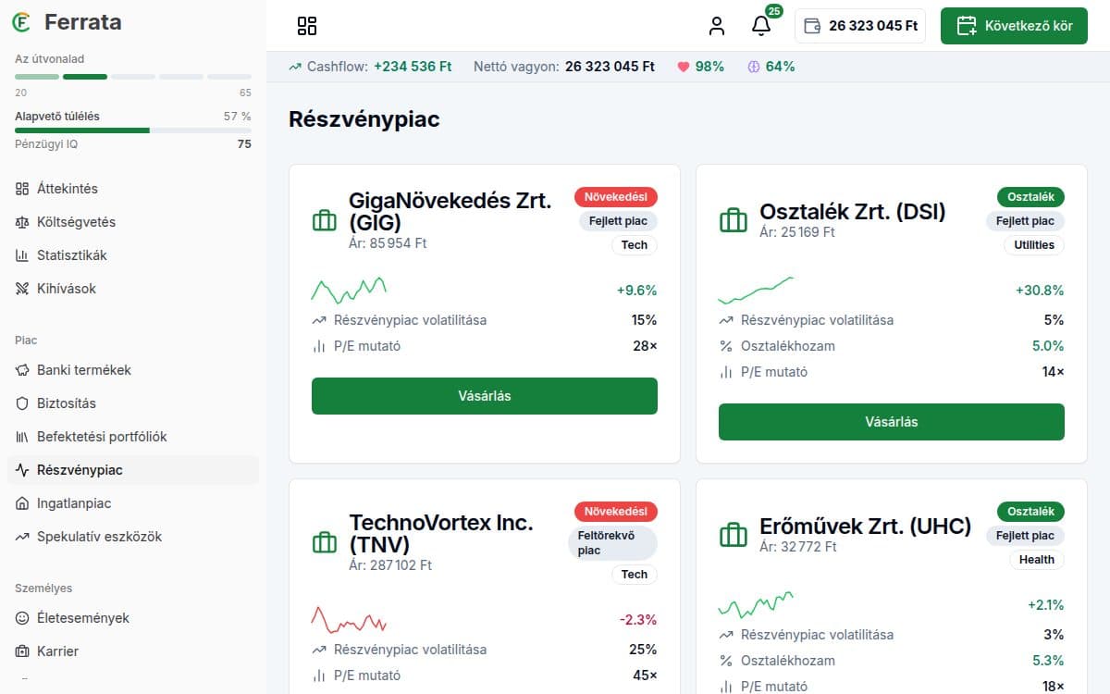This screenshot has width=1110, height=694.
Task: Click the Nettó vagyon value 26 323 045 Ft
Action: pos(610,67)
